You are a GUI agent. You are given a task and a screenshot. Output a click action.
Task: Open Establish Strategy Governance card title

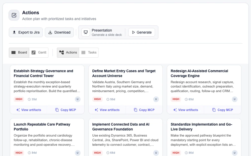point(43,73)
